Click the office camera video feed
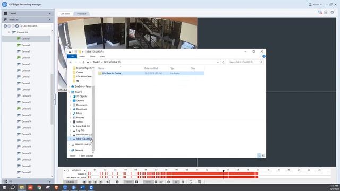The height and width of the screenshot is (191, 340). point(127,33)
